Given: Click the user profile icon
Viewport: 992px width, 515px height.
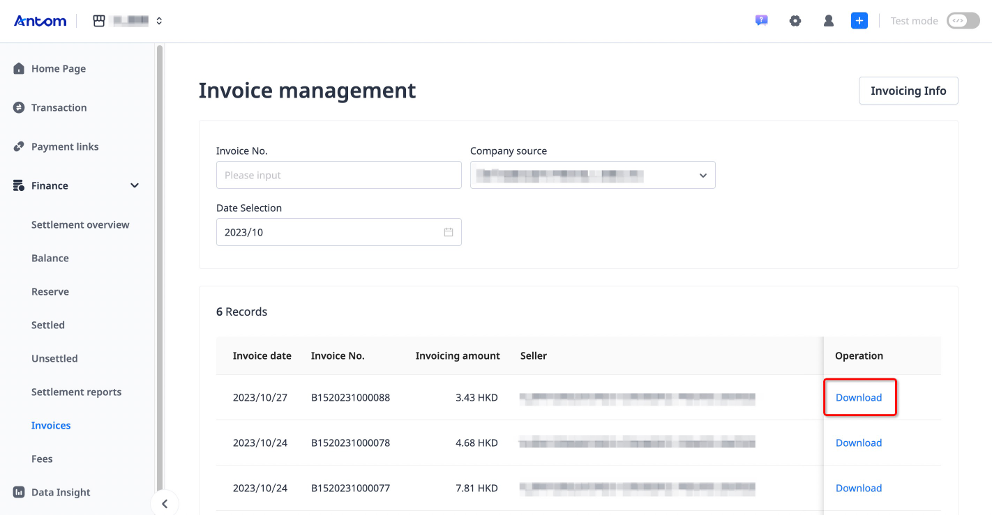Looking at the screenshot, I should pos(828,20).
